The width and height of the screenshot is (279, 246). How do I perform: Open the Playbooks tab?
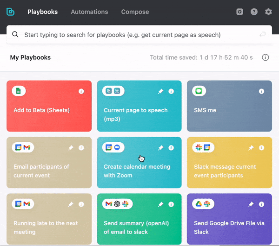click(42, 12)
